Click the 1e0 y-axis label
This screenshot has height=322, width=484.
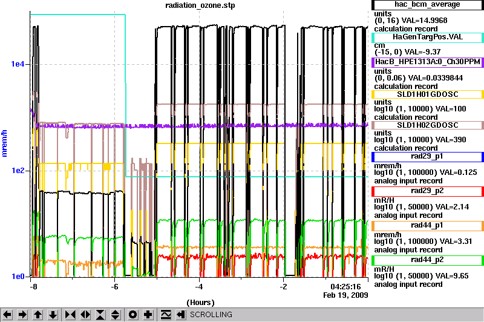(x=18, y=277)
